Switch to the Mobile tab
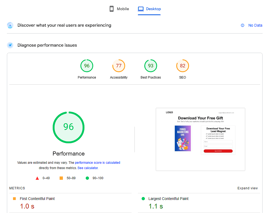This screenshot has height=213, width=266. point(119,9)
